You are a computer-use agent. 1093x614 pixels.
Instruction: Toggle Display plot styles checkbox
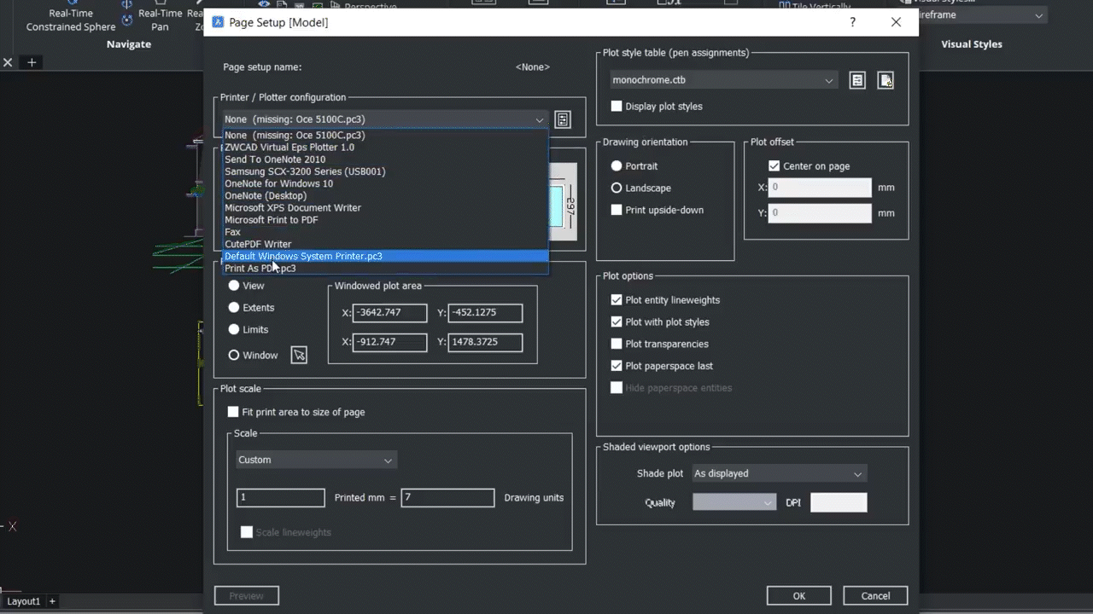(x=617, y=107)
